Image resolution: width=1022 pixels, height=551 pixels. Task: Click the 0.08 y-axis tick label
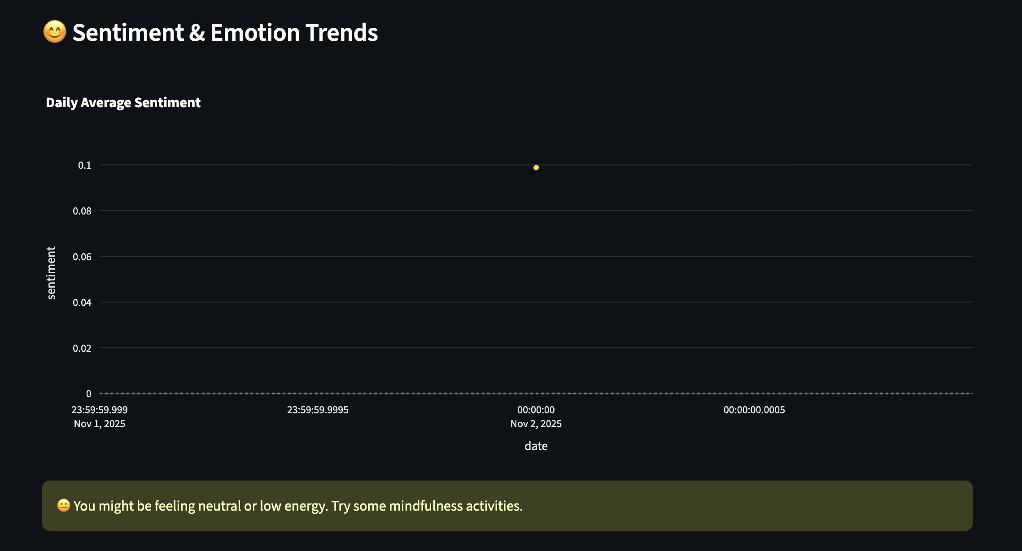click(82, 211)
